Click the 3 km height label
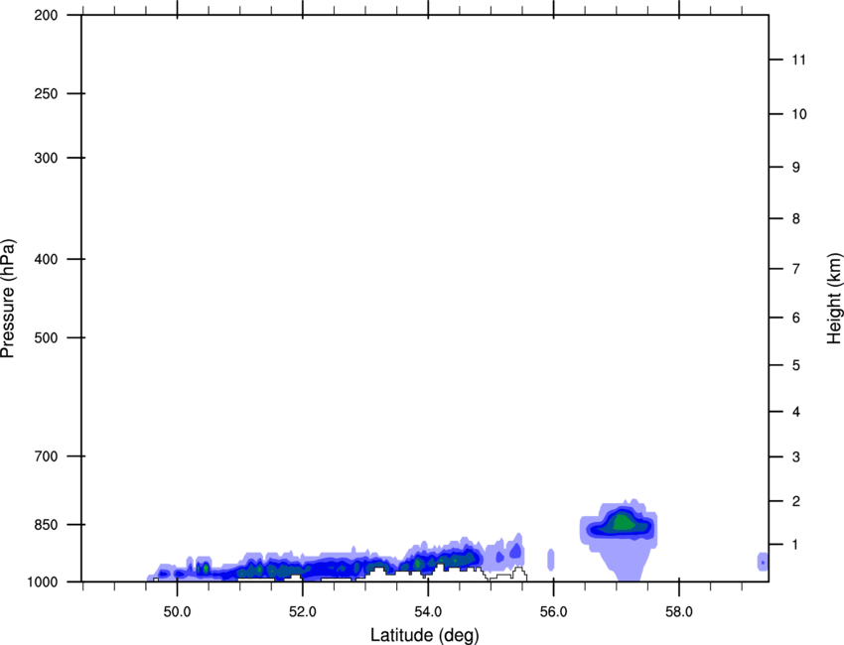 pos(796,457)
